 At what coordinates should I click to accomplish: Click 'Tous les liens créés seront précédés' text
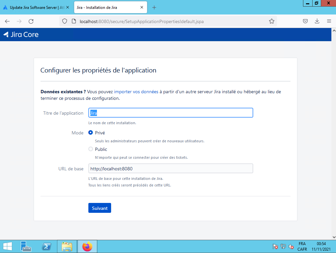(x=130, y=185)
